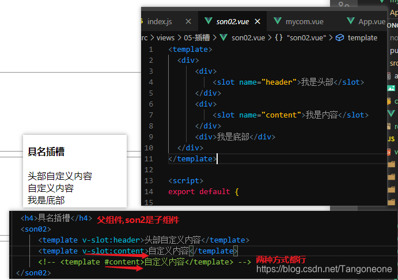The width and height of the screenshot is (398, 280).
Task: Click closing </template> tag on line 11
Action: [x=192, y=158]
